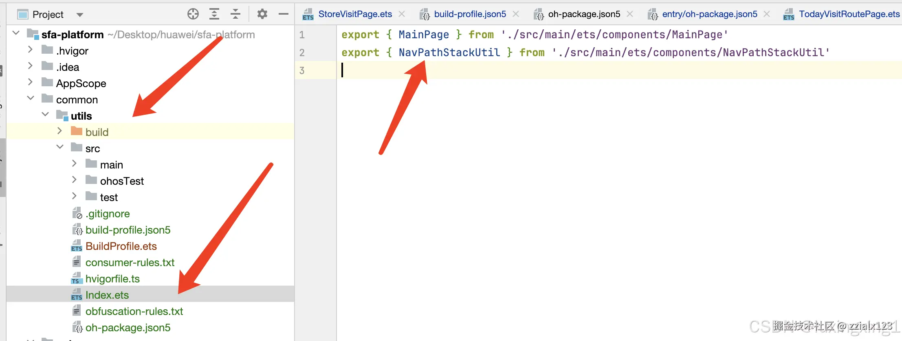Expand the .idea folder
Screen dimensions: 902x341
point(30,66)
